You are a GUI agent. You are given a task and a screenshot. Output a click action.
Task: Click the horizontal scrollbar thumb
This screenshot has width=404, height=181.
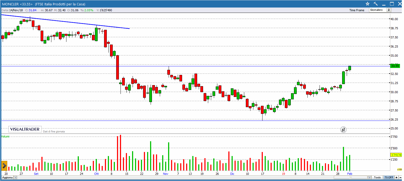click(350, 178)
